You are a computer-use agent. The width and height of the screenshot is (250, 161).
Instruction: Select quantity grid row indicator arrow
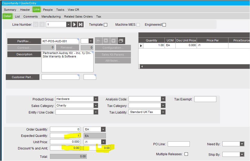(x=141, y=46)
